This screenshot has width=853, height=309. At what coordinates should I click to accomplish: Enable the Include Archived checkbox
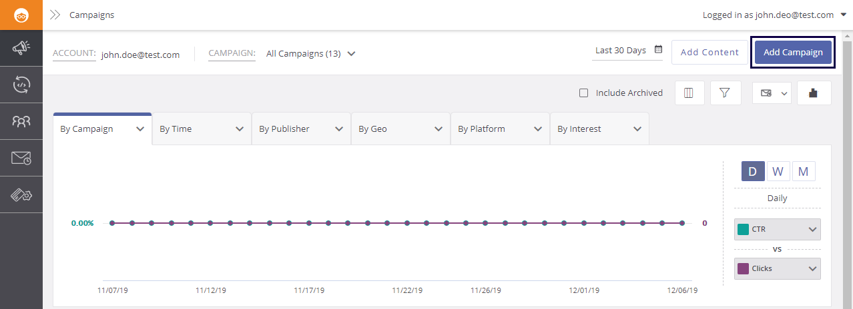point(584,93)
